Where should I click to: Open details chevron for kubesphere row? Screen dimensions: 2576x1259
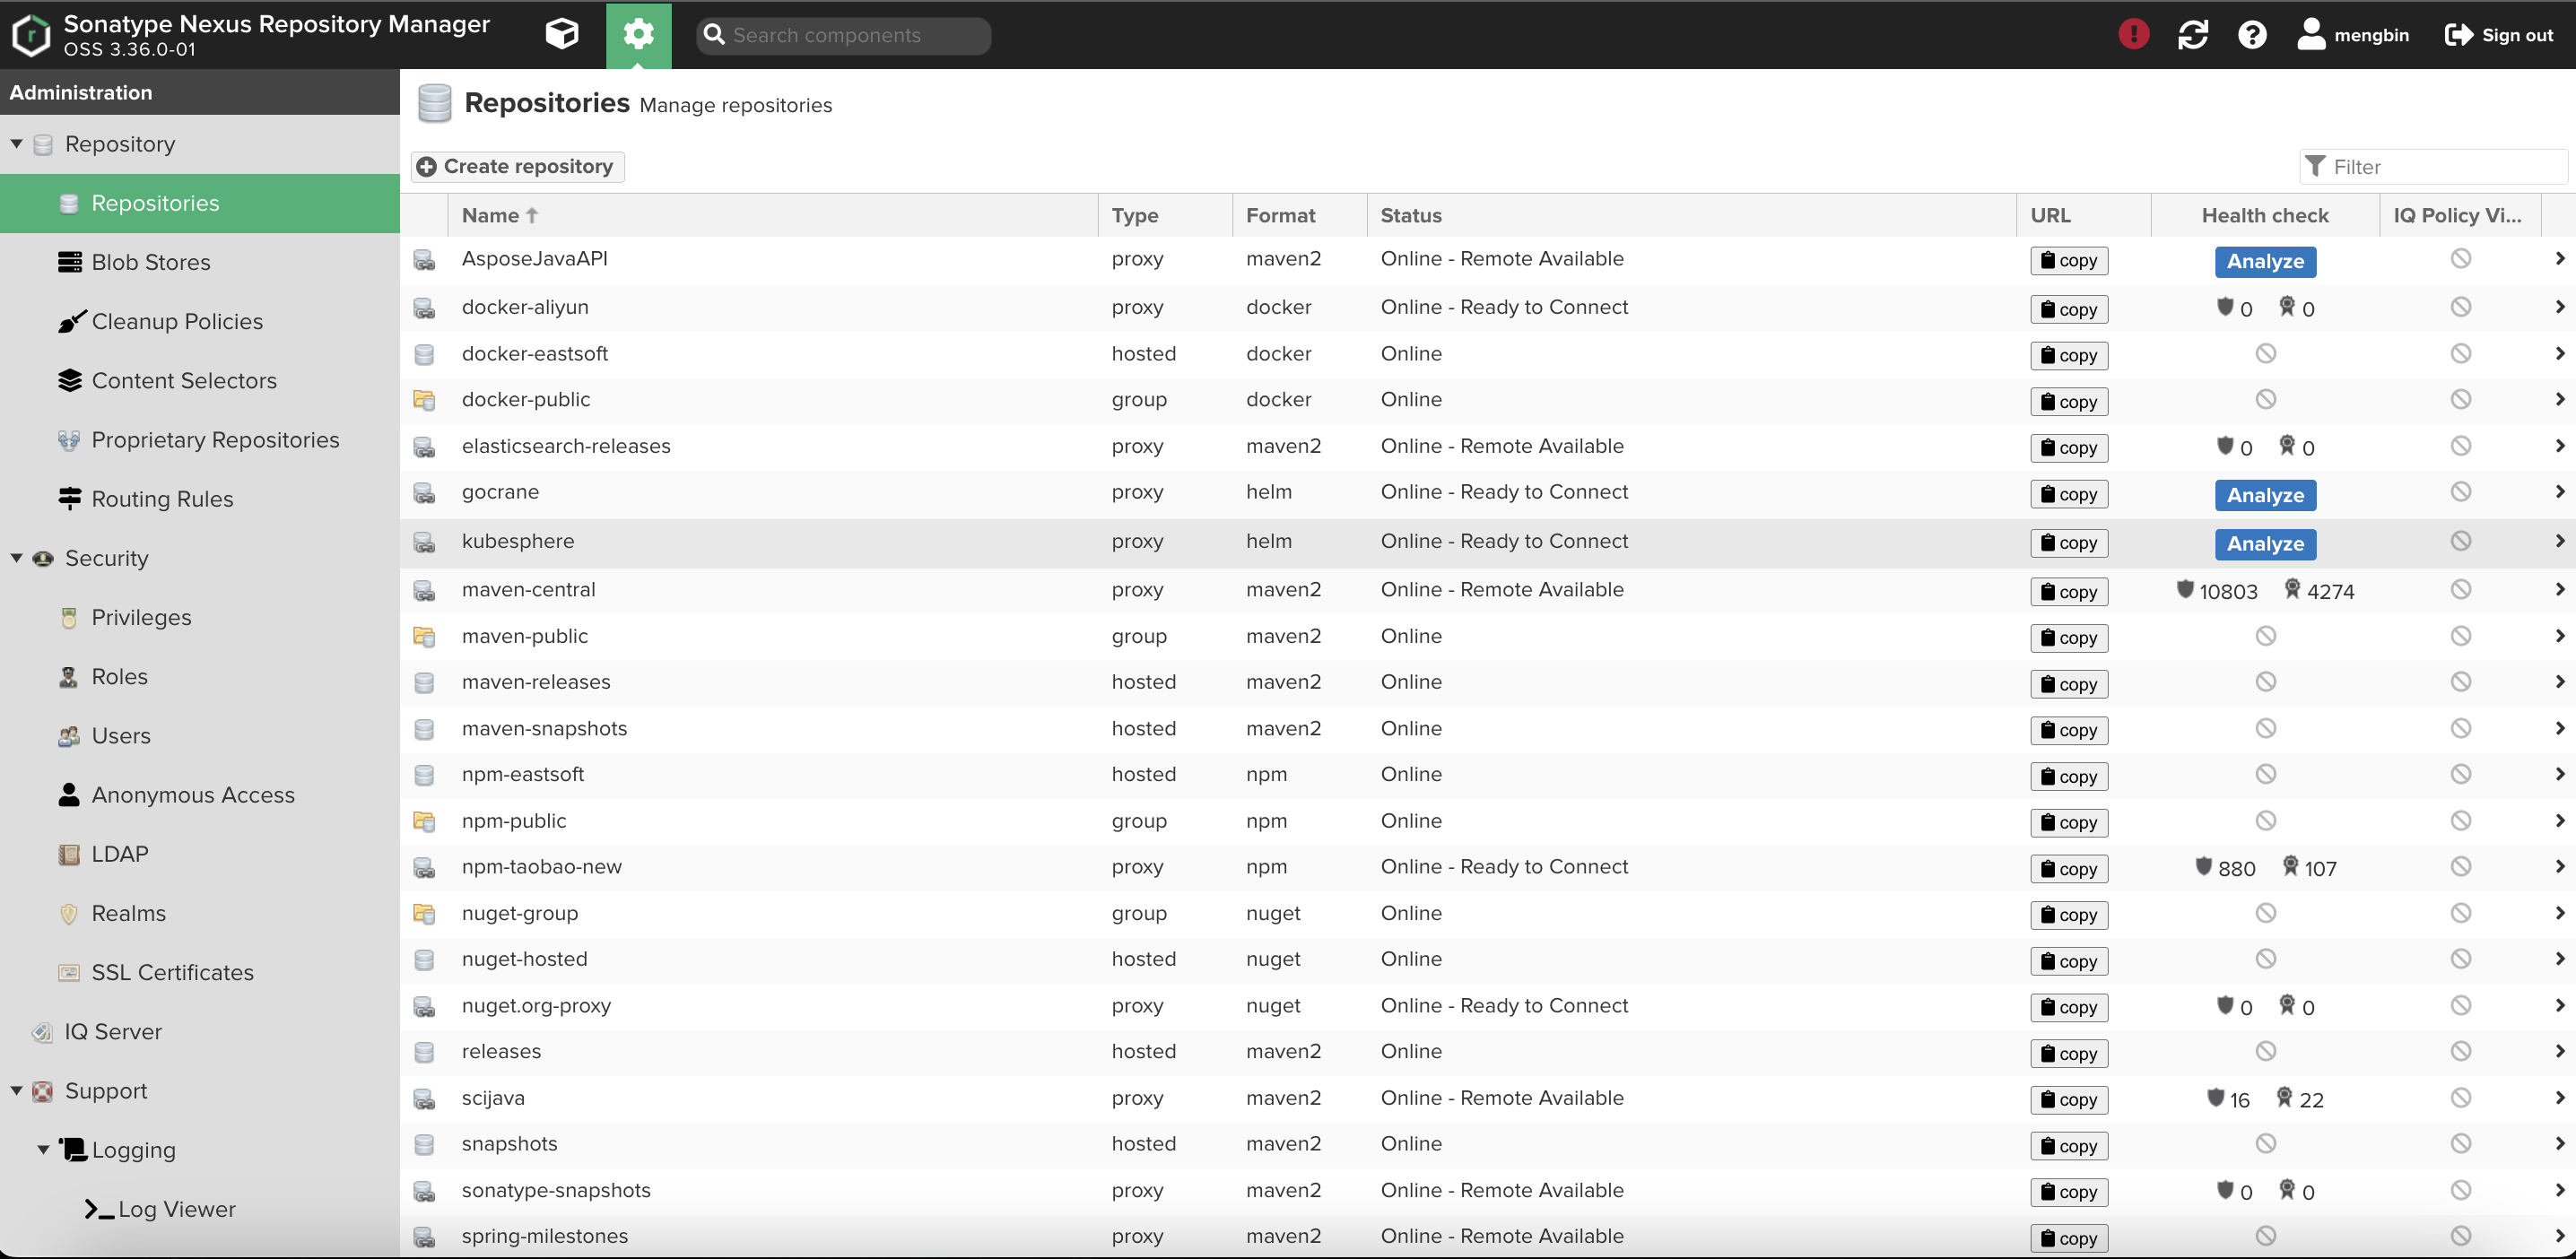click(2559, 540)
